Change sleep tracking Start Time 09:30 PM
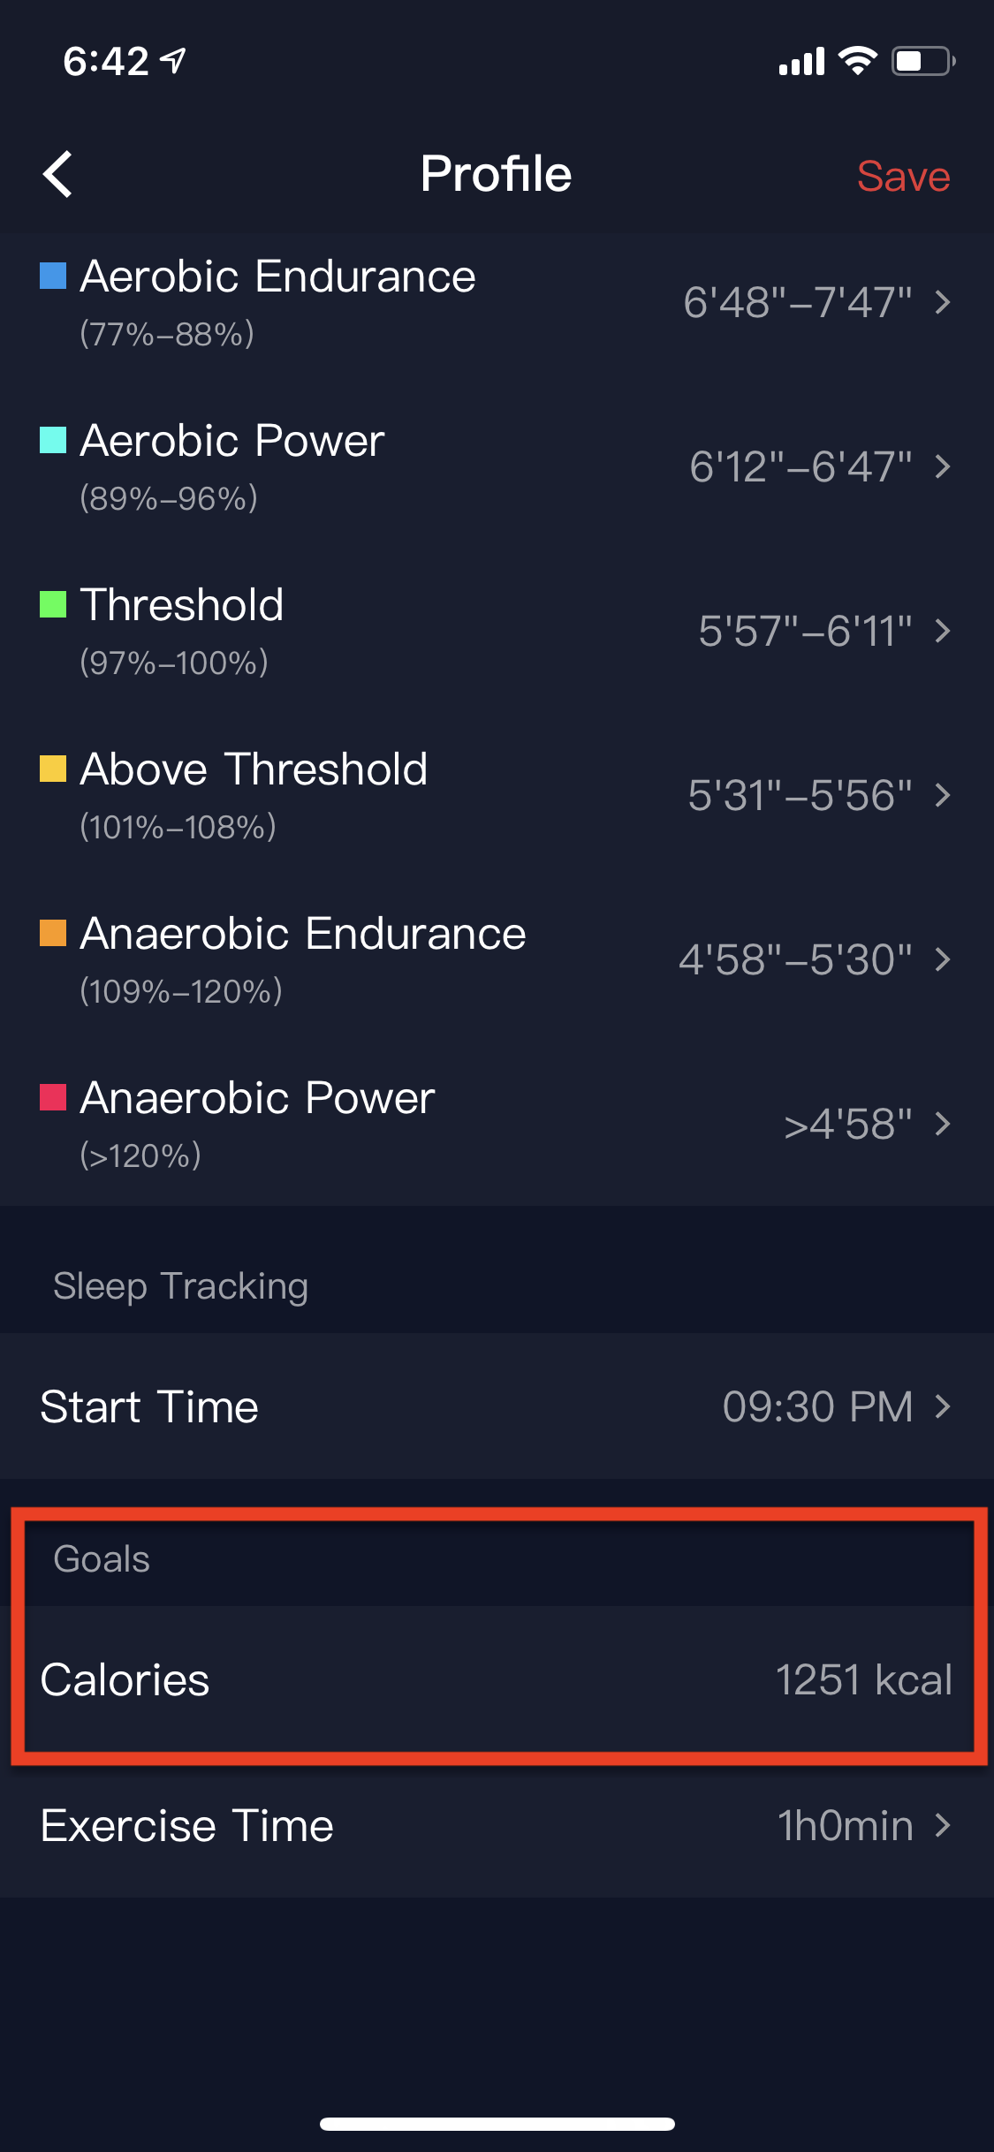The width and height of the screenshot is (994, 2152). click(497, 1406)
